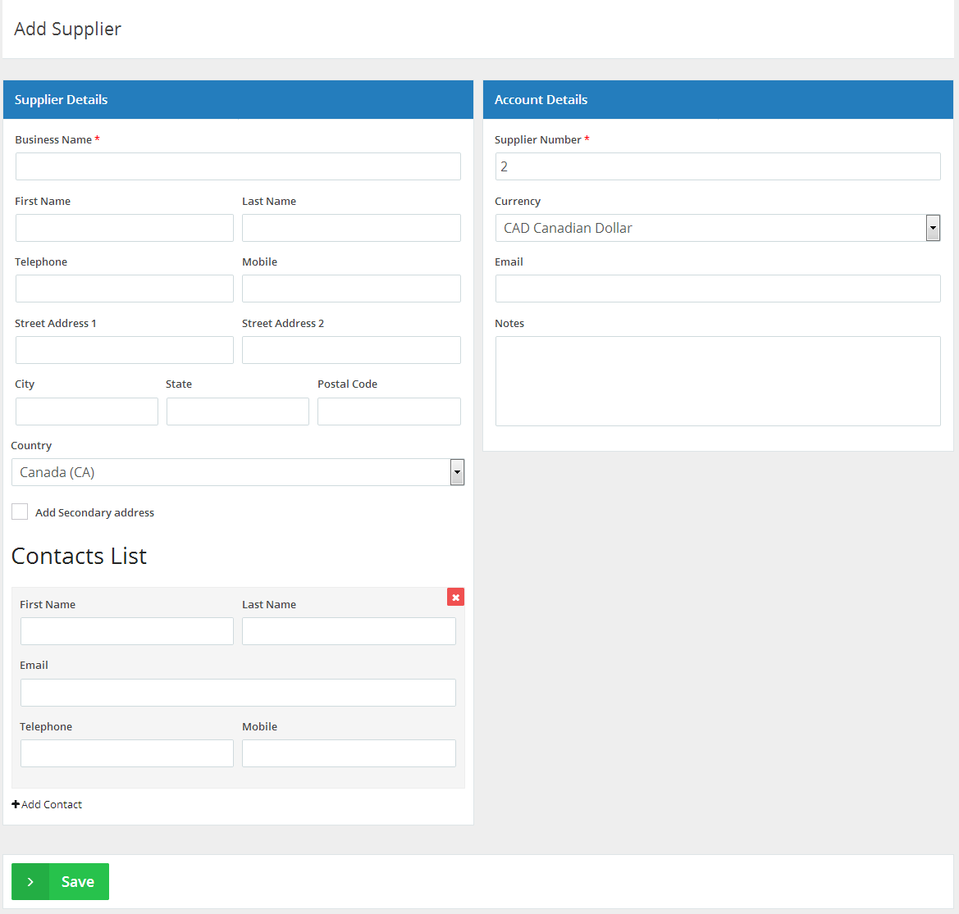
Task: Click the supplier Last Name field
Action: pos(351,228)
